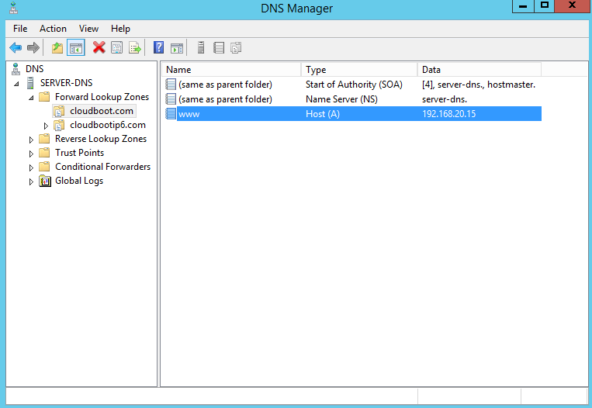The height and width of the screenshot is (408, 592).
Task: Open Help via blue question icon
Action: (158, 48)
